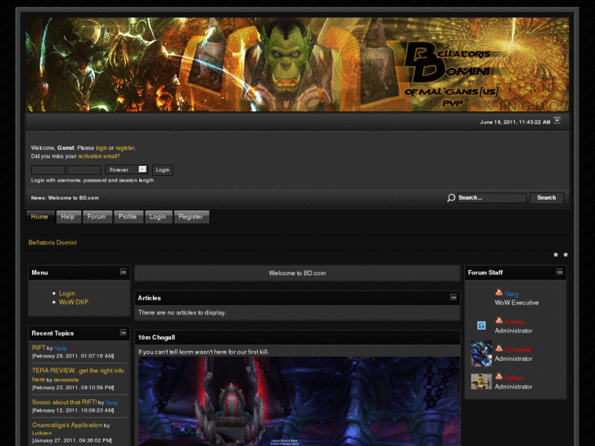
Task: Open Kalaku's small avatar image
Action: pyautogui.click(x=481, y=326)
